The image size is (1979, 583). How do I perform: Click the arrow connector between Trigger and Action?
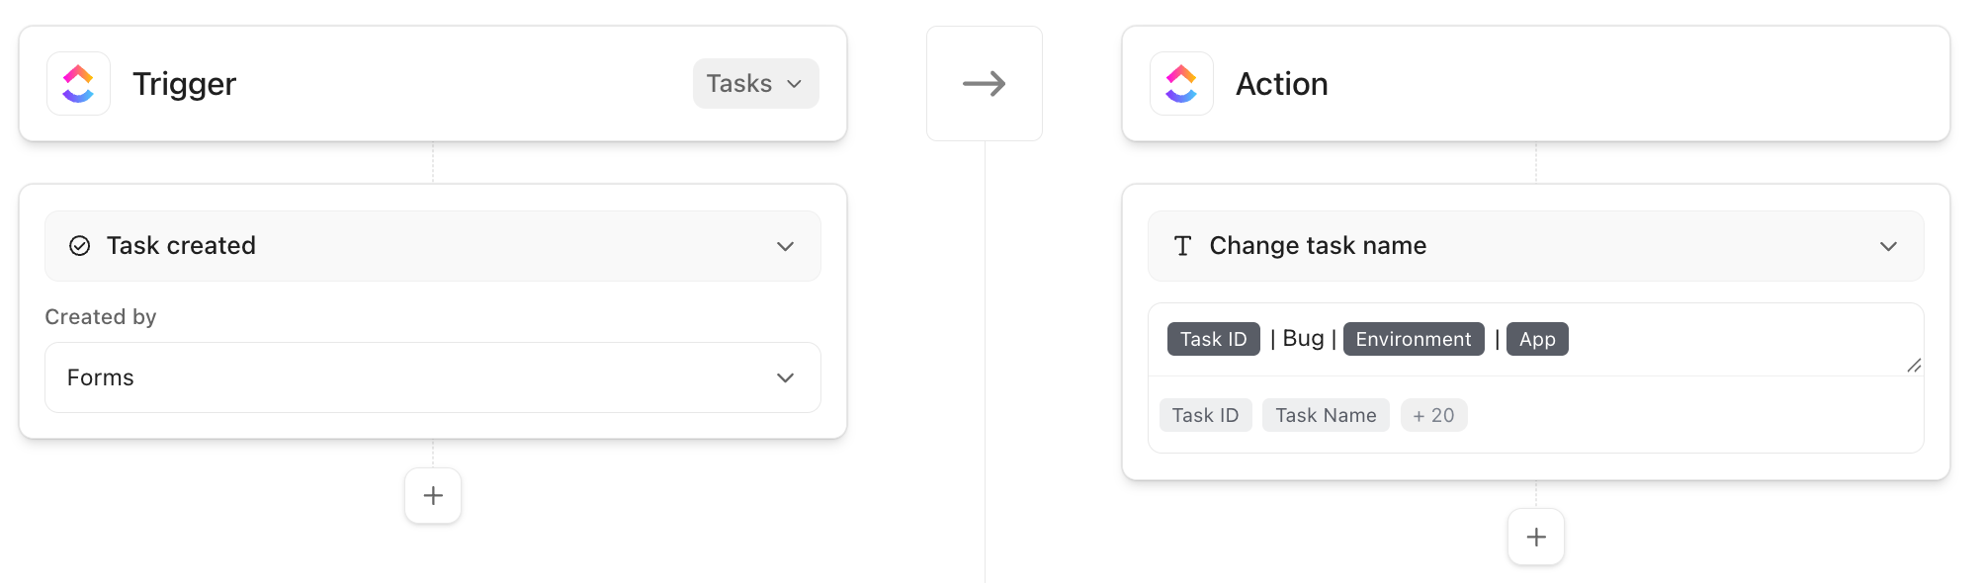(x=984, y=83)
